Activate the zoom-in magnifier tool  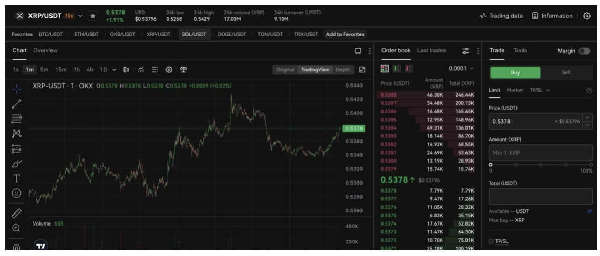pyautogui.click(x=16, y=228)
